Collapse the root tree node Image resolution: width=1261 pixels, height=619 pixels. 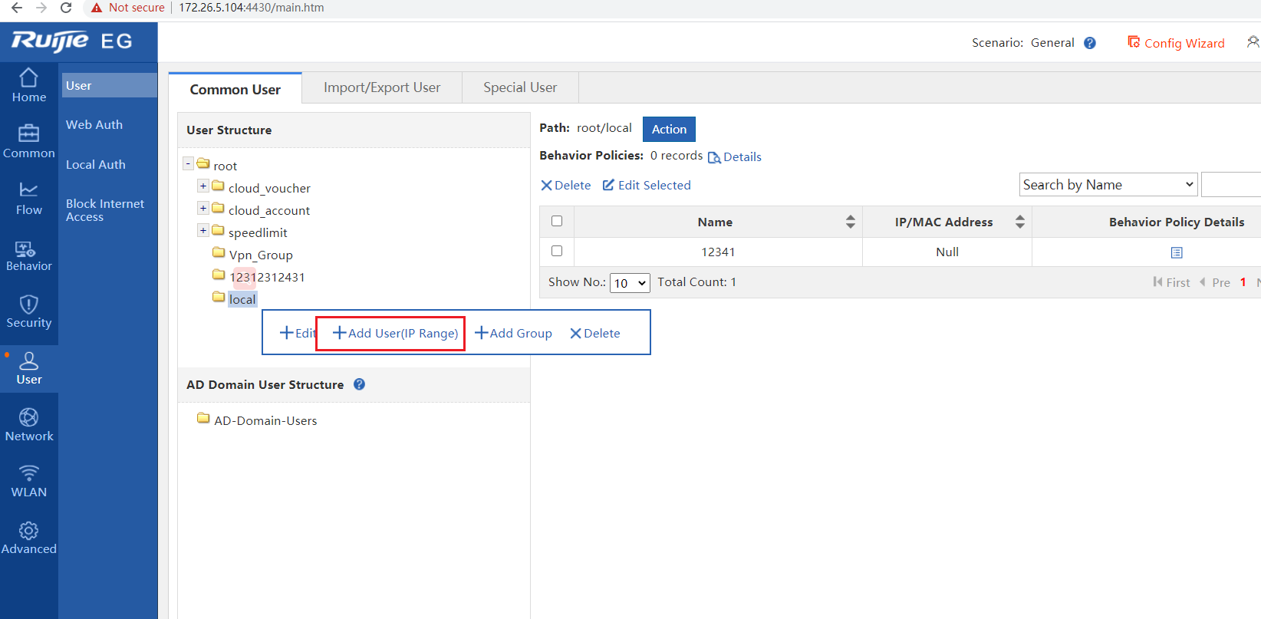[x=188, y=163]
